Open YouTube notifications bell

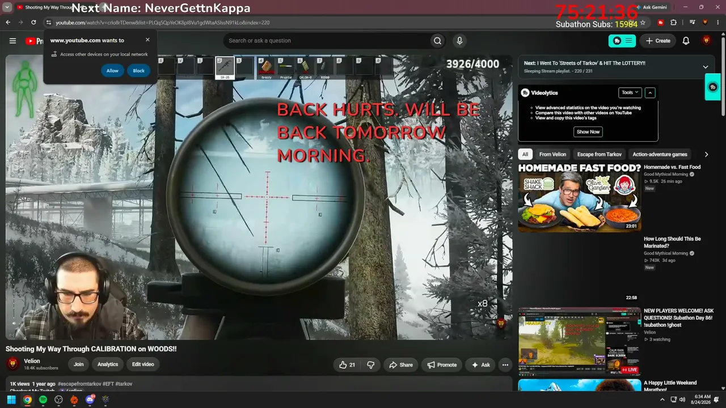click(x=686, y=41)
